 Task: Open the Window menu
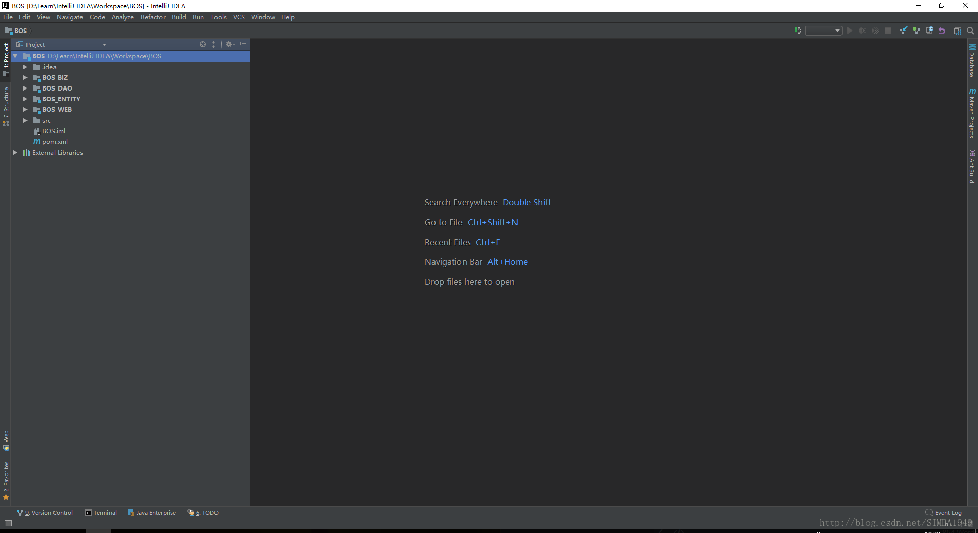263,17
